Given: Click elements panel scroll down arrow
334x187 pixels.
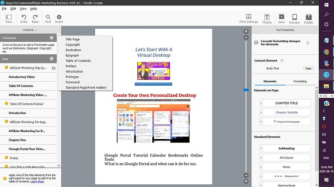Looking at the screenshot, I should click(316, 185).
